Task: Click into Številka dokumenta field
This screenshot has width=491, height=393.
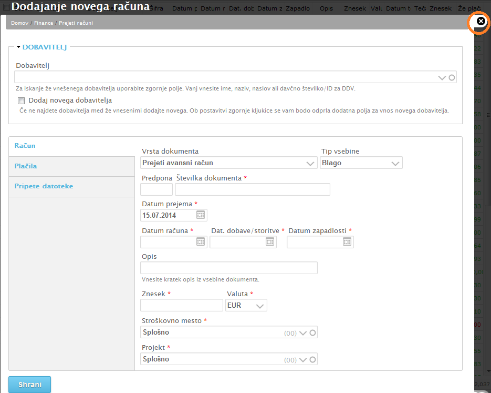Action: [x=252, y=189]
